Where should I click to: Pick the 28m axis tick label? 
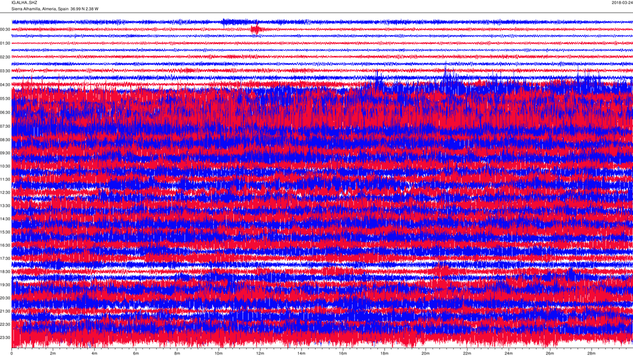click(x=591, y=353)
